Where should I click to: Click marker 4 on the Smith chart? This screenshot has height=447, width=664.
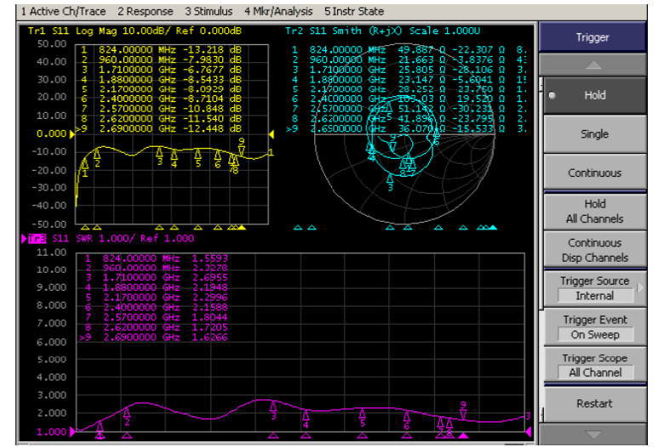[371, 153]
